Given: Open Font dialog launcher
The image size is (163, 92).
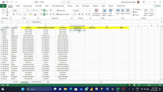Looking at the screenshot, I should (x=38, y=18).
